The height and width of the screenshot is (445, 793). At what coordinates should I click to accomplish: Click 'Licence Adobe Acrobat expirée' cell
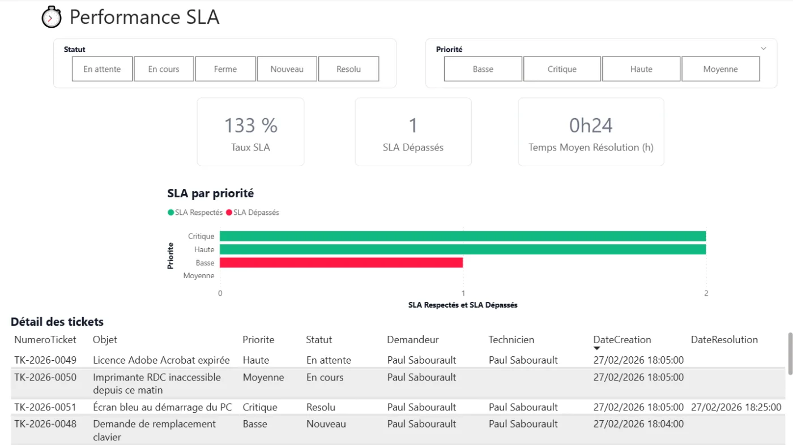[161, 360]
